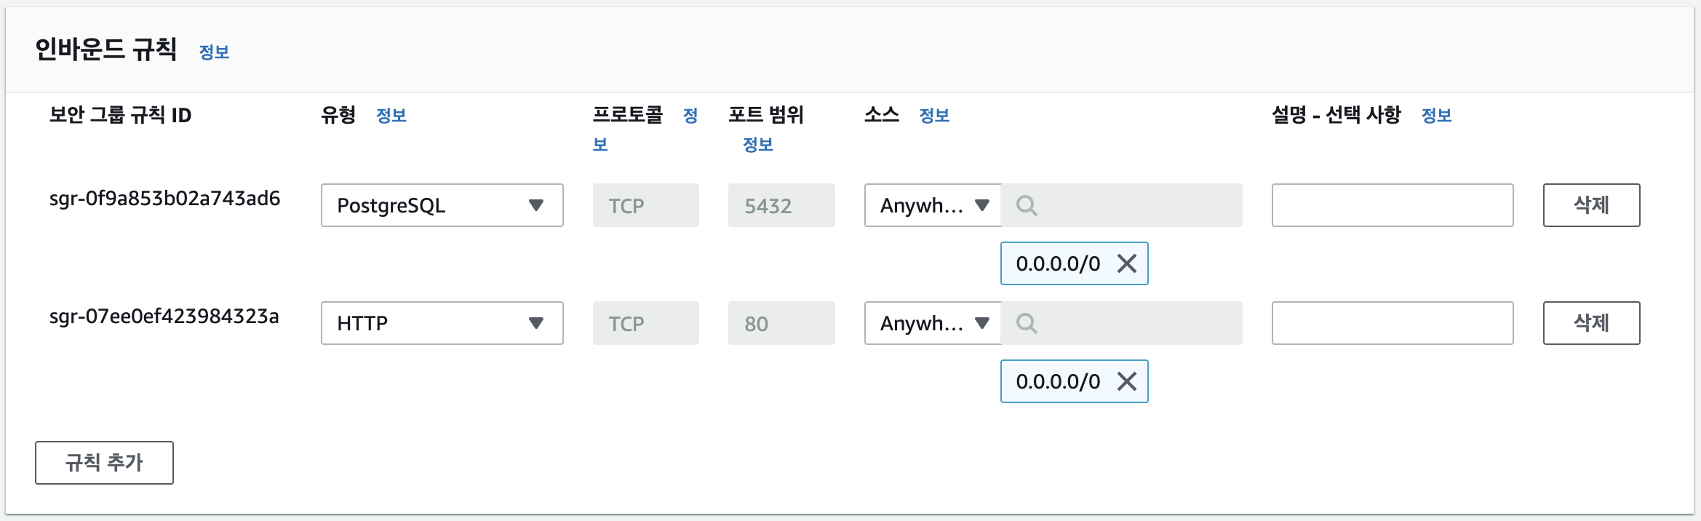Viewport: 1701px width, 521px height.
Task: Click the description field for the PostgreSQL rule
Action: tap(1393, 205)
